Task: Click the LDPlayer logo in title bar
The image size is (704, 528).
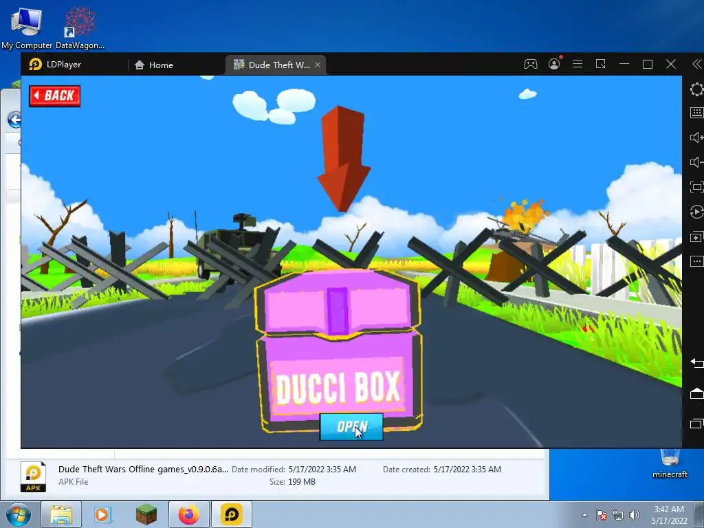Action: coord(36,64)
